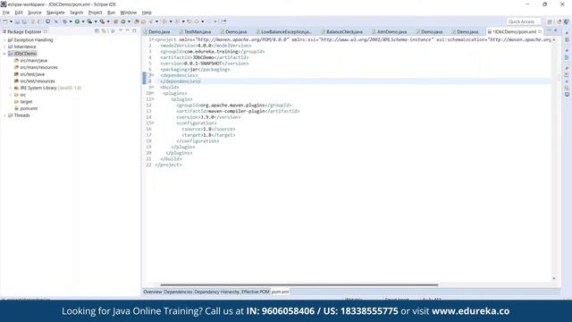572x322 pixels.
Task: Open the Effective POM tab
Action: pos(255,292)
